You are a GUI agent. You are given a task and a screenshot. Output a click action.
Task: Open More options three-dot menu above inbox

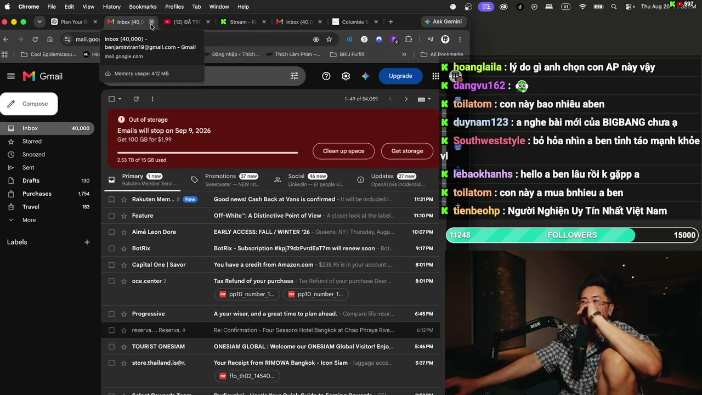coord(152,99)
